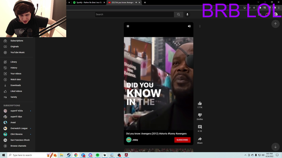Open File Explorer from the taskbar
The image size is (282, 158).
pos(62,155)
